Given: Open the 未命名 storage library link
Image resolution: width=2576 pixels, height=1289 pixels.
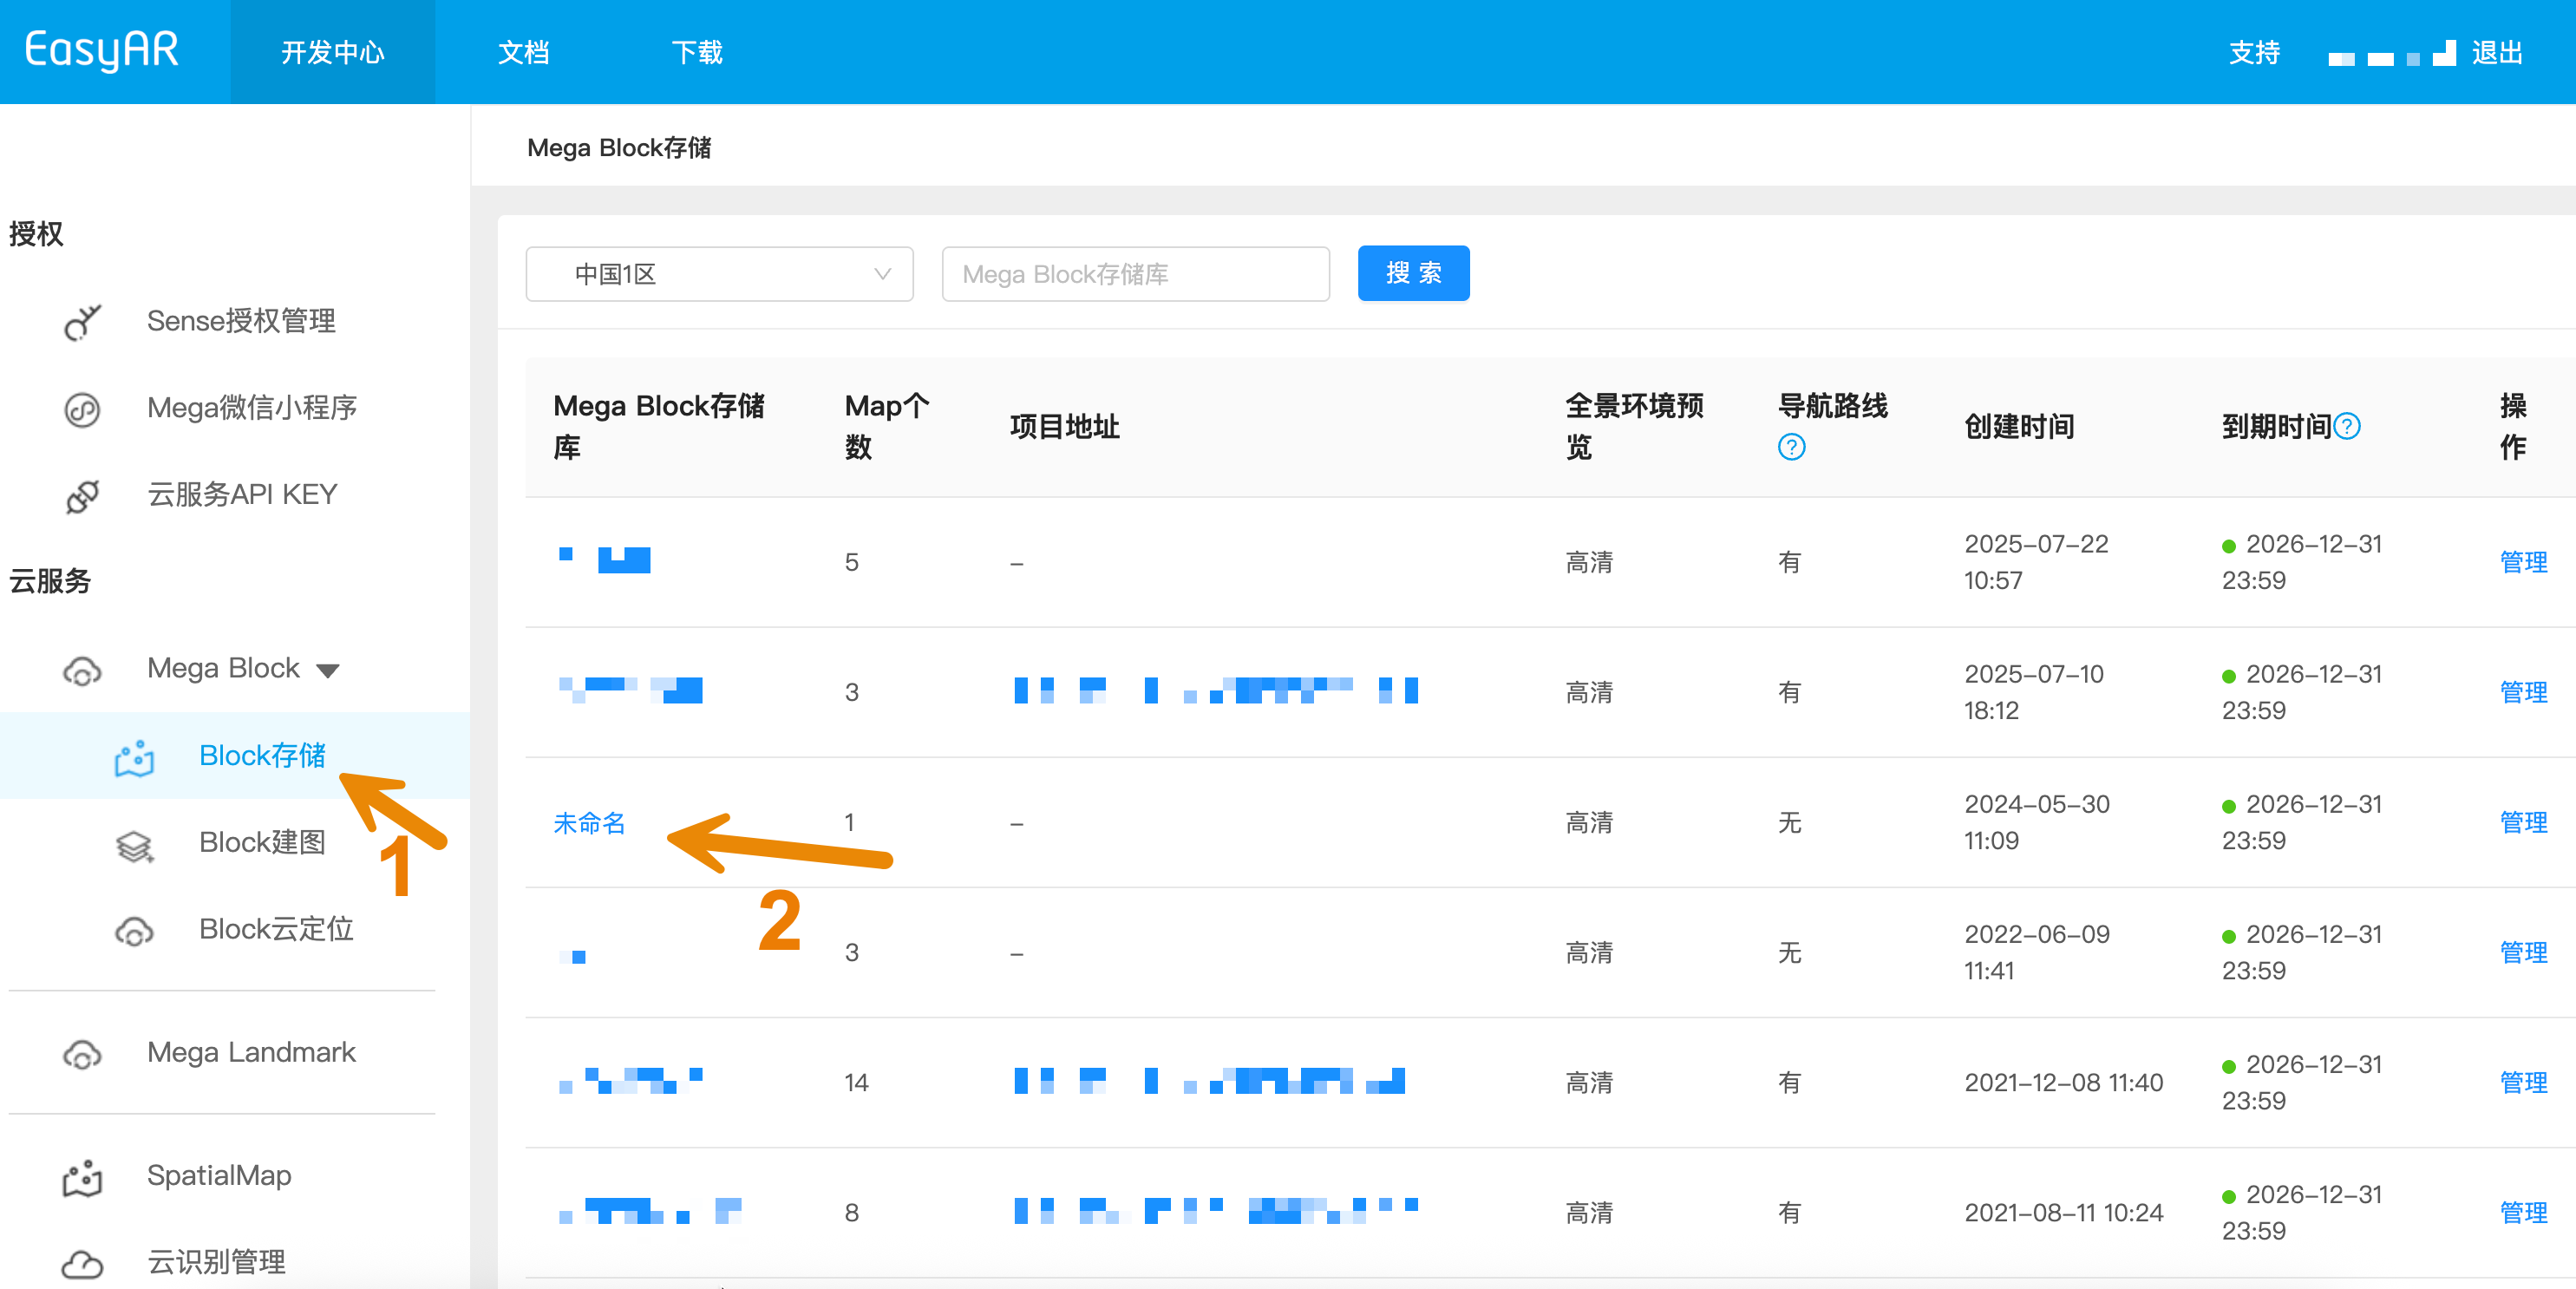Looking at the screenshot, I should tap(589, 823).
